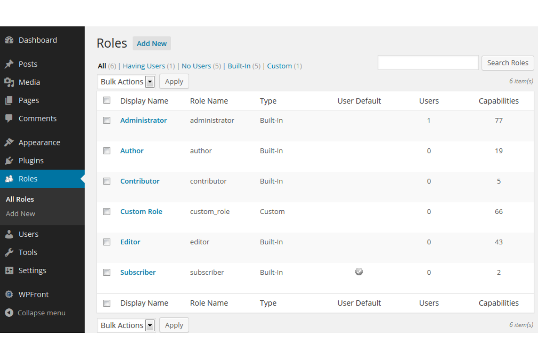Viewport: 538px width, 359px height.
Task: Open Appearance with the paintbrush icon
Action: [x=9, y=142]
